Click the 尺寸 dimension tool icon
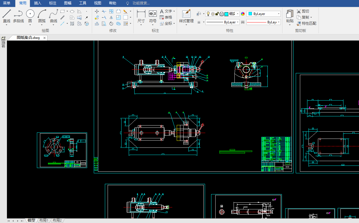 (141, 14)
